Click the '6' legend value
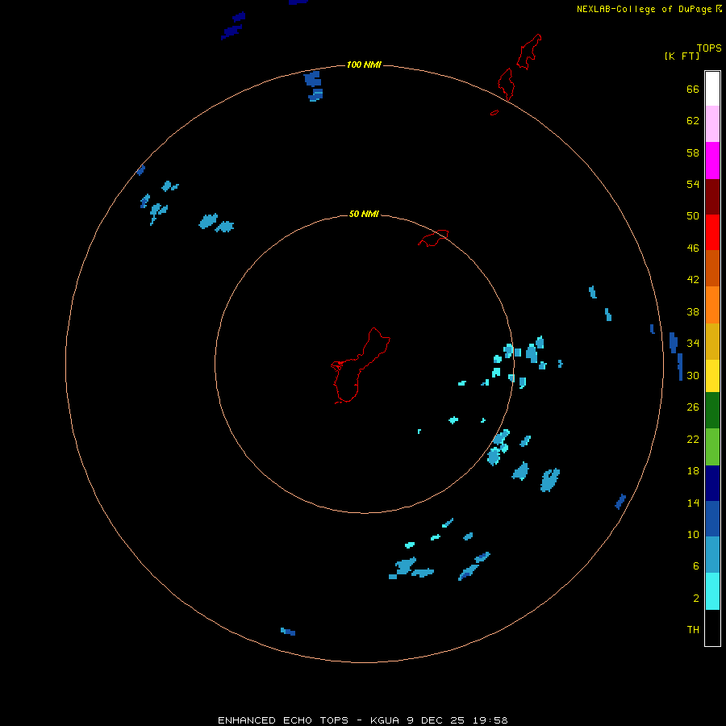Screen dimensions: 726x726 click(x=696, y=566)
